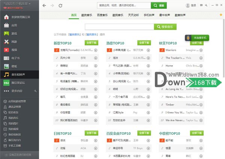Open the 应用 briefcase icon in sidebar

(x=6, y=25)
